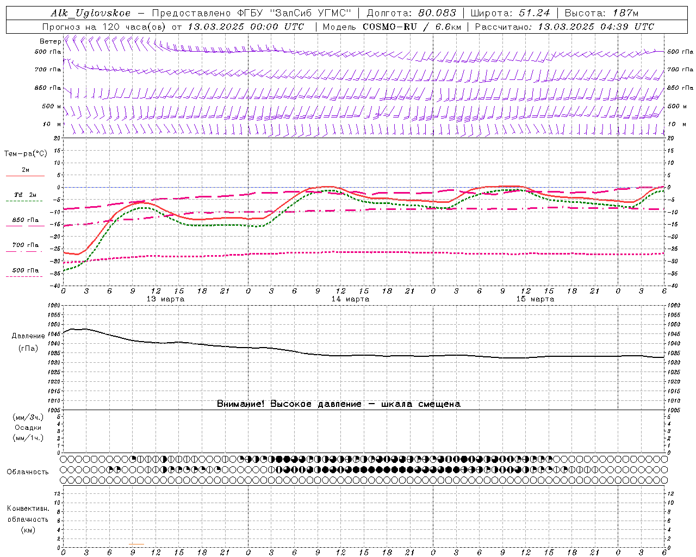Click the Долгота: 80.083 value
696x557 pixels.
(x=411, y=13)
